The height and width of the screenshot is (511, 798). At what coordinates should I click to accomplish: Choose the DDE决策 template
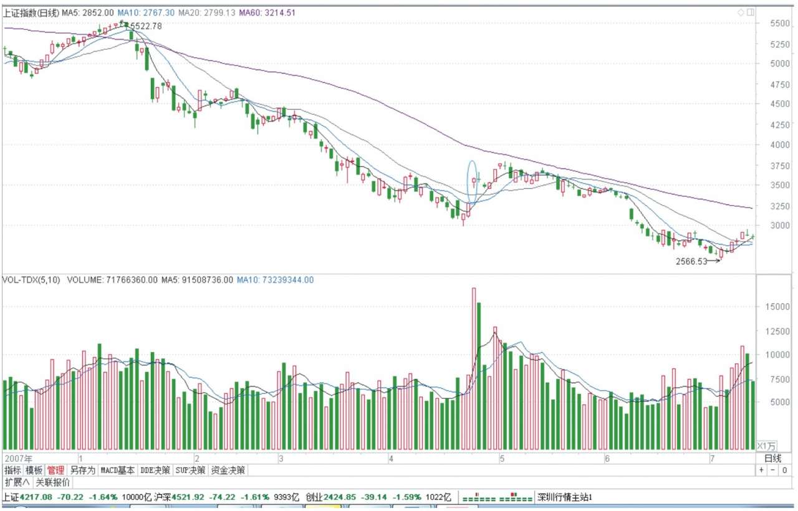pyautogui.click(x=155, y=470)
